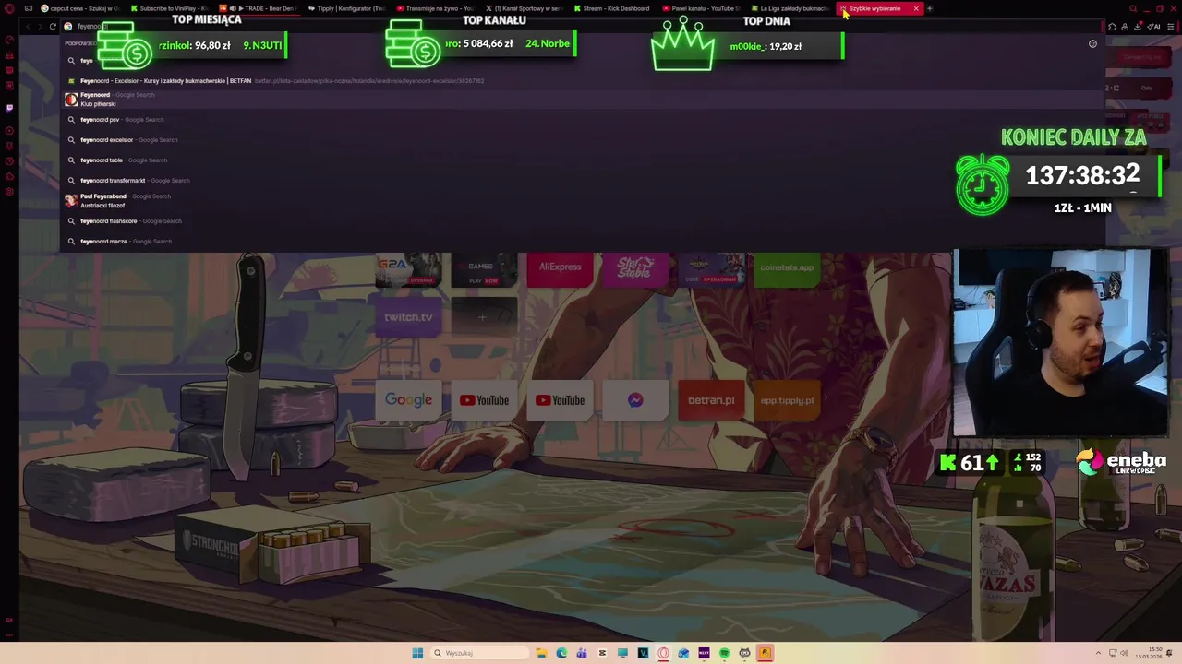
Task: Switch to the 'La Liga zakłady bukmacherskie' tab
Action: 790,8
